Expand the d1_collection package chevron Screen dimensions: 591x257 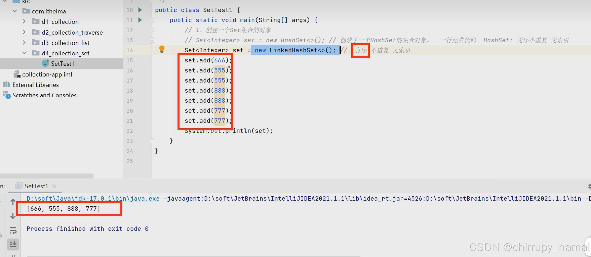tap(24, 21)
